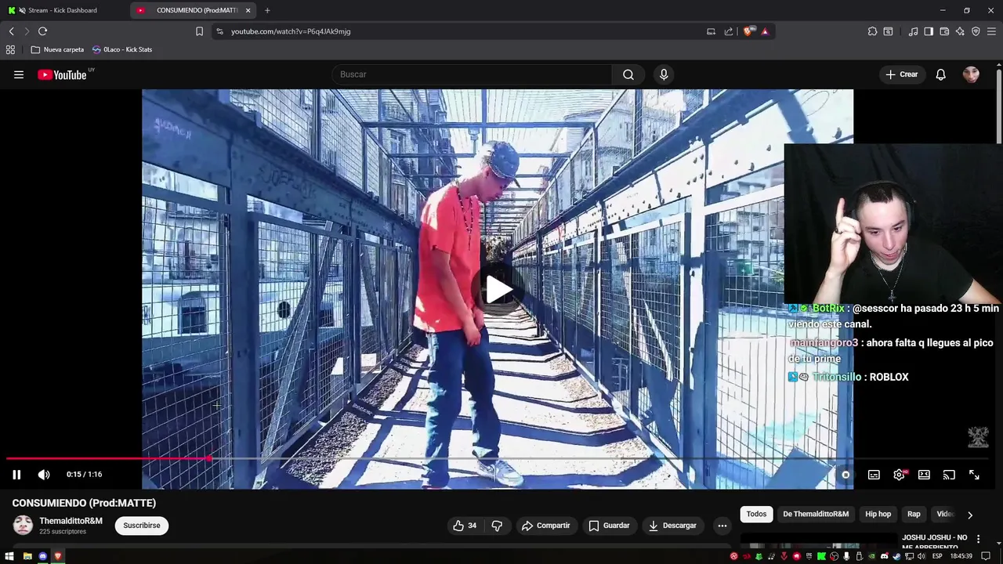Toggle subtitles with the captions icon
Viewport: 1003px width, 564px height.
[874, 475]
